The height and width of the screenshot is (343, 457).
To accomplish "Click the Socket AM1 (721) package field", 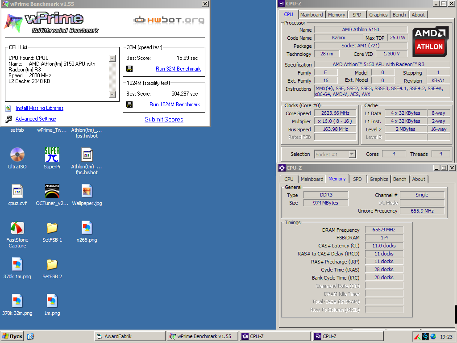I will (x=361, y=46).
